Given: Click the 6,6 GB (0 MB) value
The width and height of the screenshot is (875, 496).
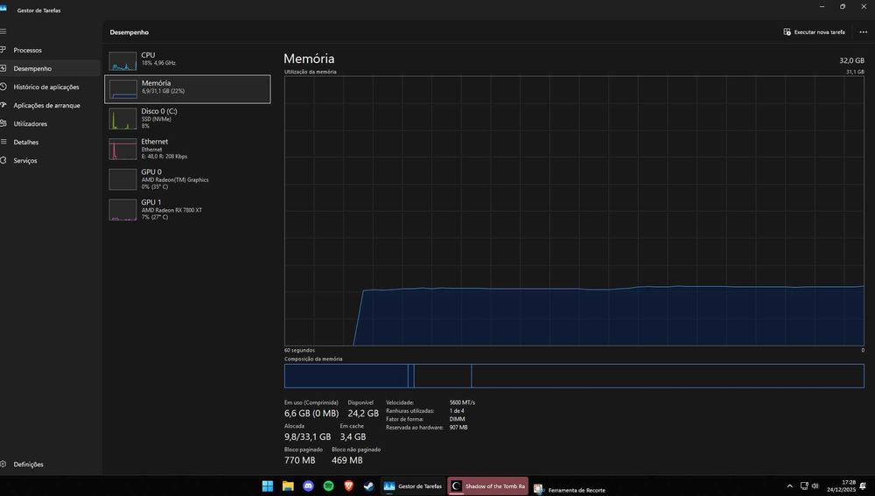Looking at the screenshot, I should tap(311, 414).
